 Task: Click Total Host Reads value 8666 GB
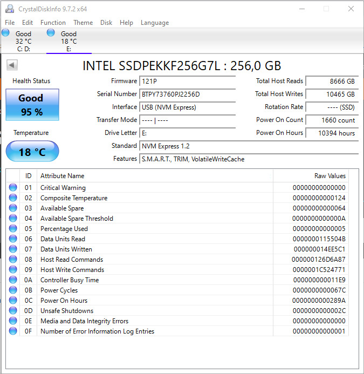pyautogui.click(x=332, y=81)
